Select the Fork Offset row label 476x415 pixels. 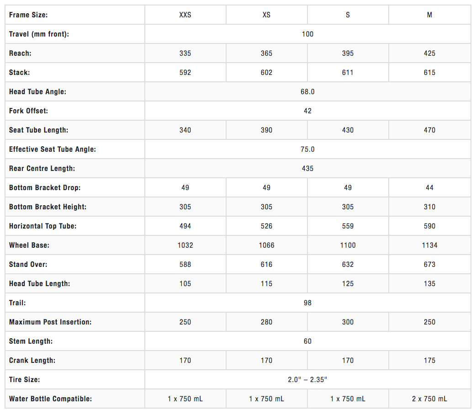[x=28, y=111]
